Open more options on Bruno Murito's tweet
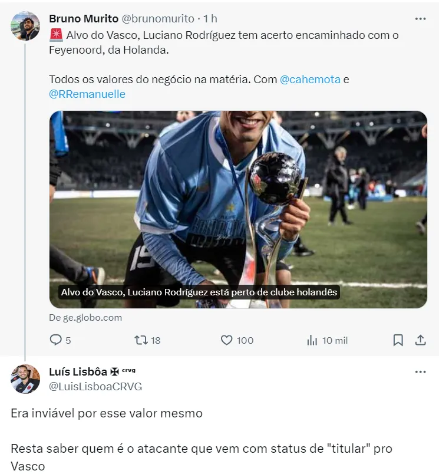 (420, 19)
